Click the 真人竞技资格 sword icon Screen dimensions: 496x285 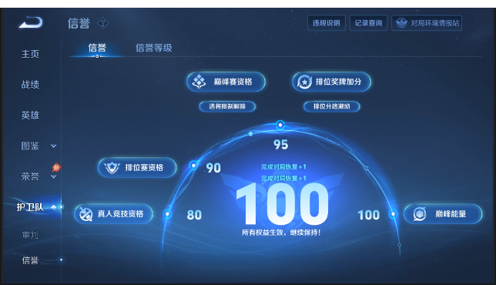point(85,214)
